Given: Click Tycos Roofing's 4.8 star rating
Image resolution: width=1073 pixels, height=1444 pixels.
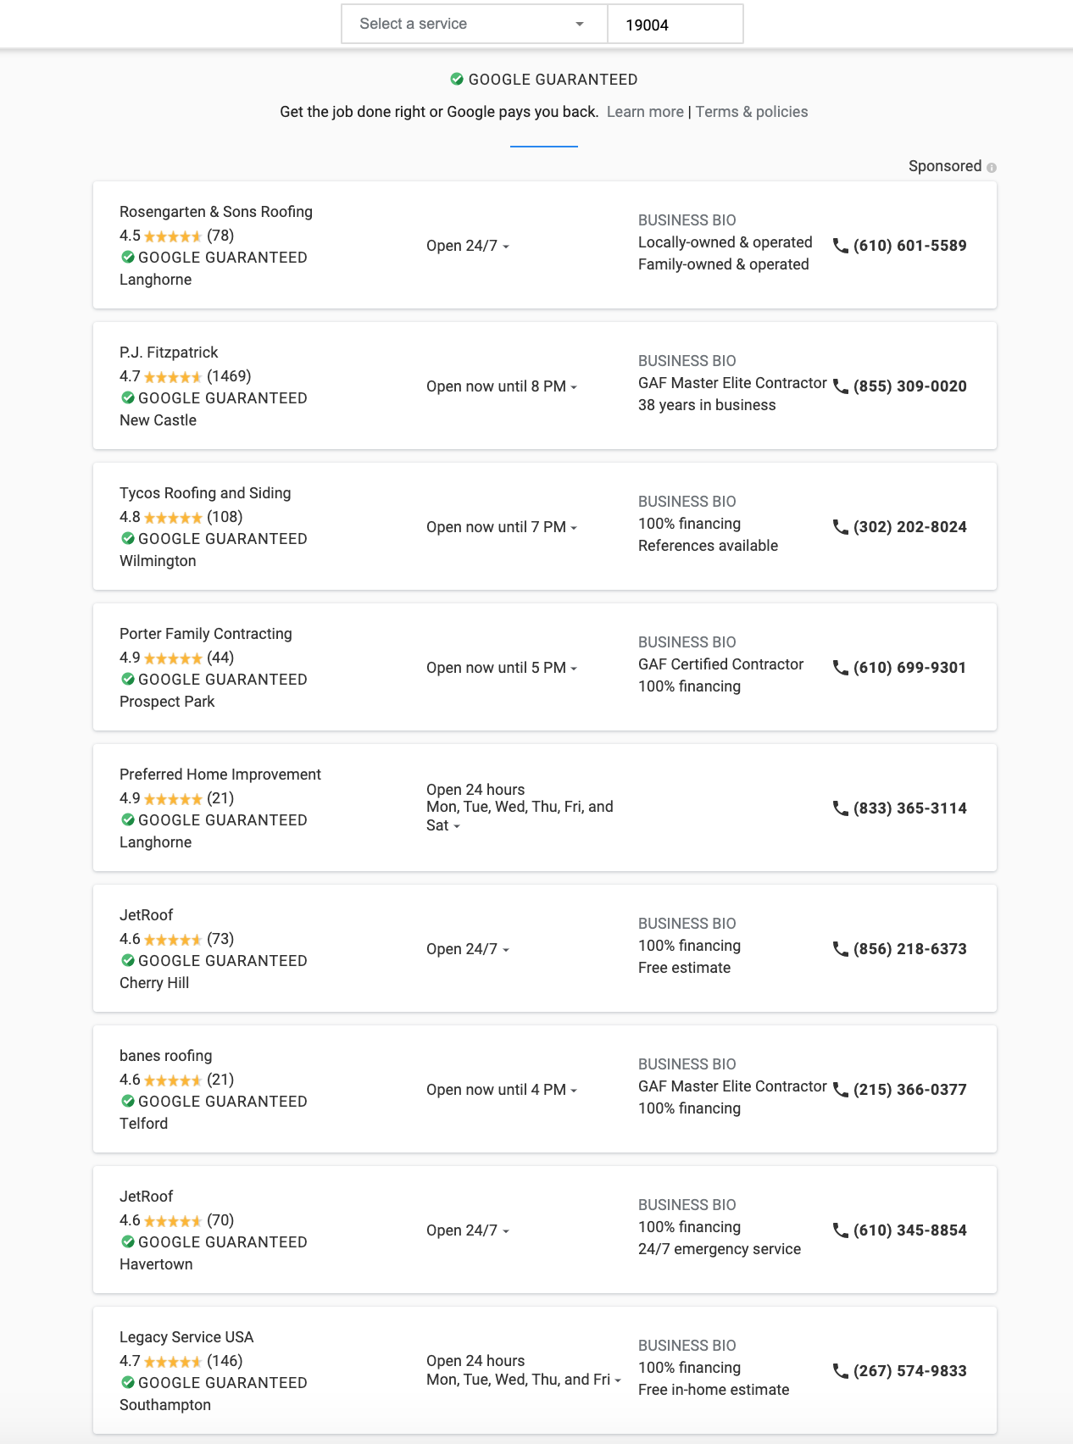Looking at the screenshot, I should (x=173, y=517).
